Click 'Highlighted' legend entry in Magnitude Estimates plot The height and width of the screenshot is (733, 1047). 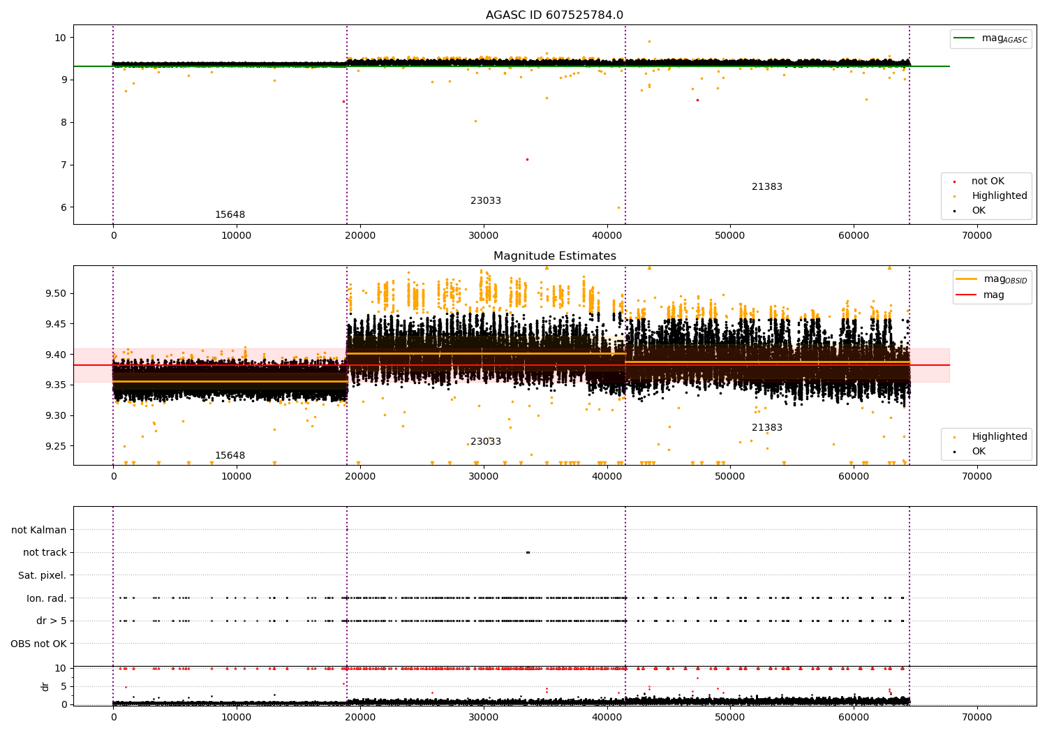coord(991,437)
